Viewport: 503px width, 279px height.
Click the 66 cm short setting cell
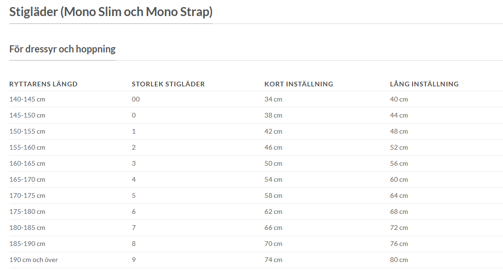273,228
